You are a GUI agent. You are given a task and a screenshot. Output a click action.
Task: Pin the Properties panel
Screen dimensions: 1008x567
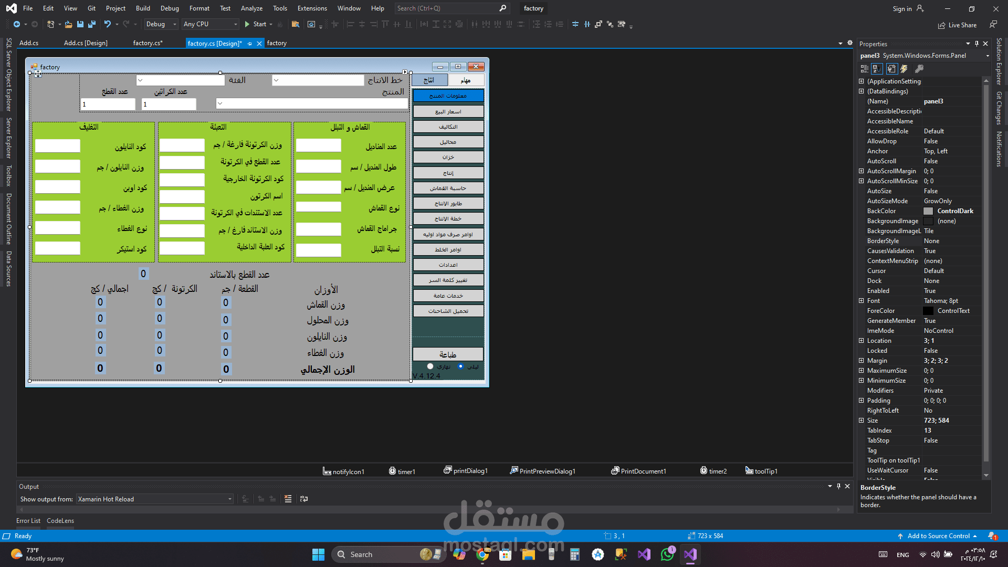pos(976,44)
